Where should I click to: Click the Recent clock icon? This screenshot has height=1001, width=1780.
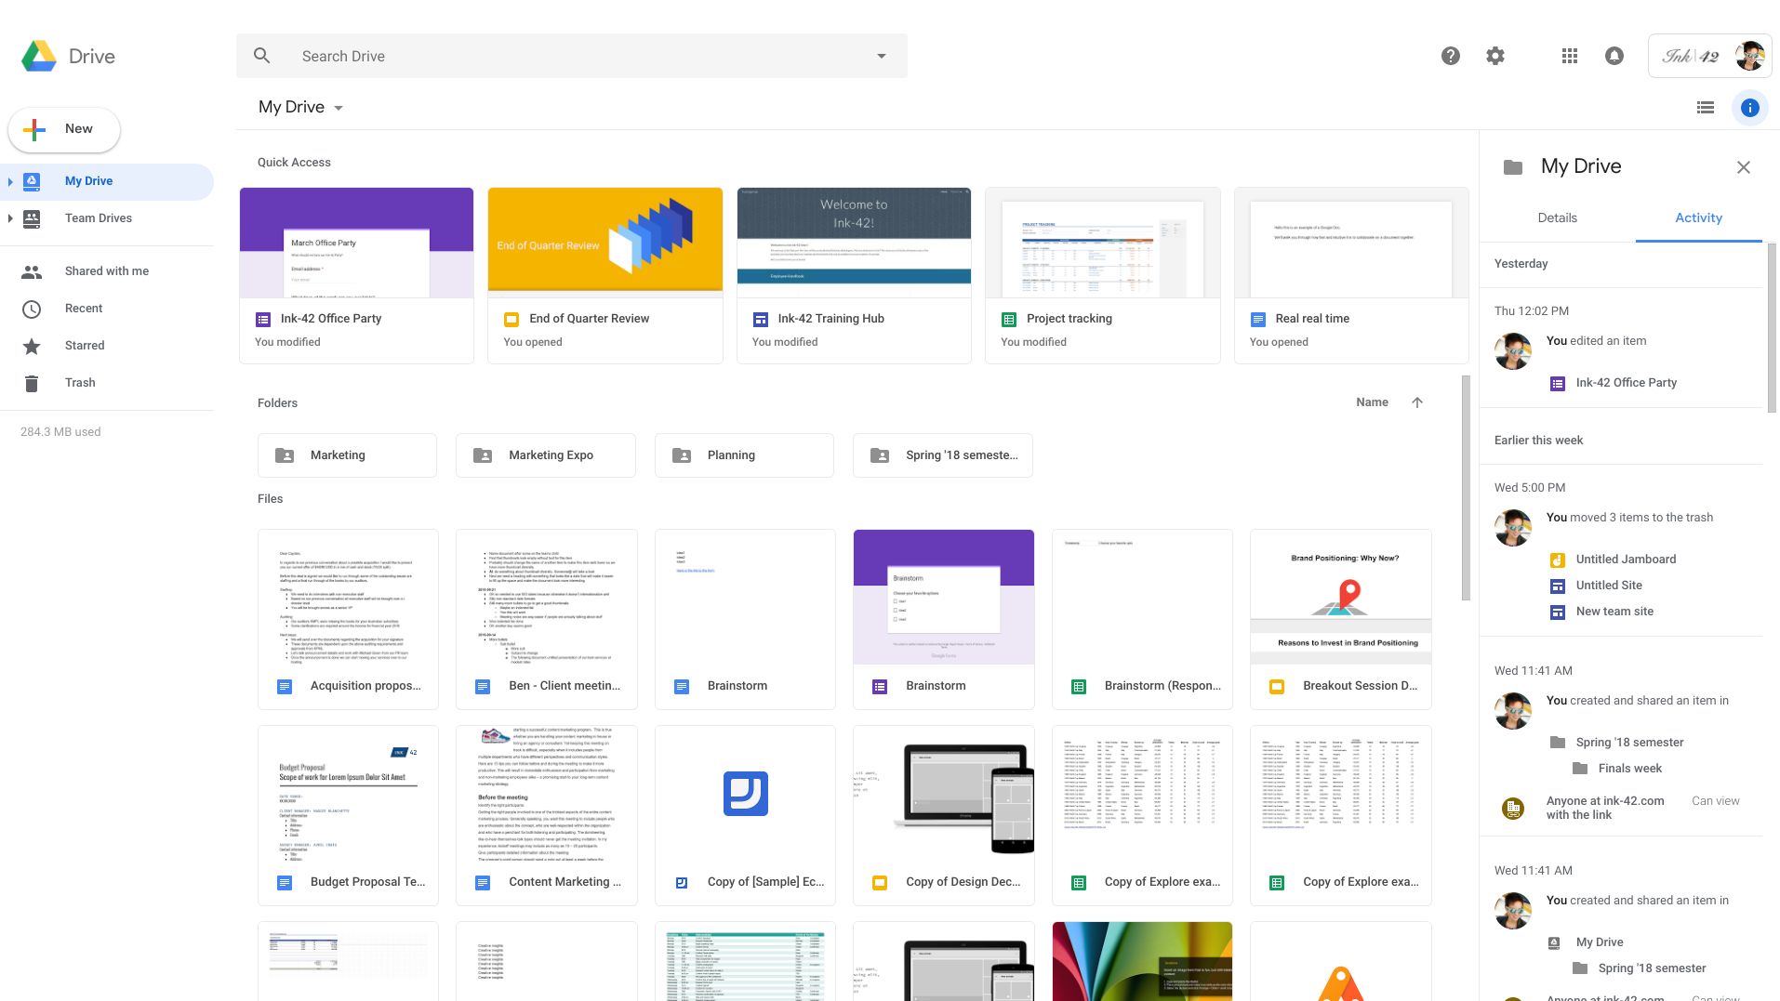coord(32,309)
